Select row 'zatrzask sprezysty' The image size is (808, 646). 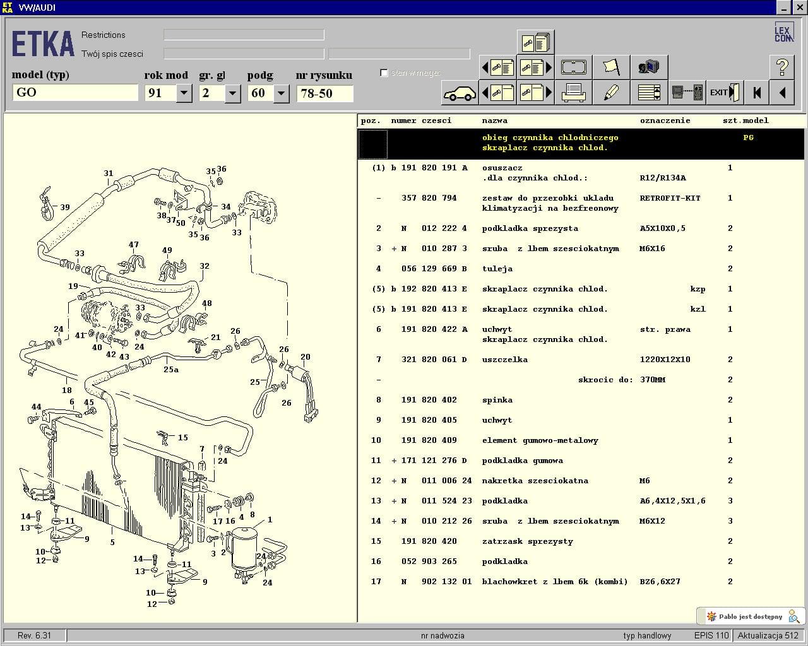pos(581,541)
